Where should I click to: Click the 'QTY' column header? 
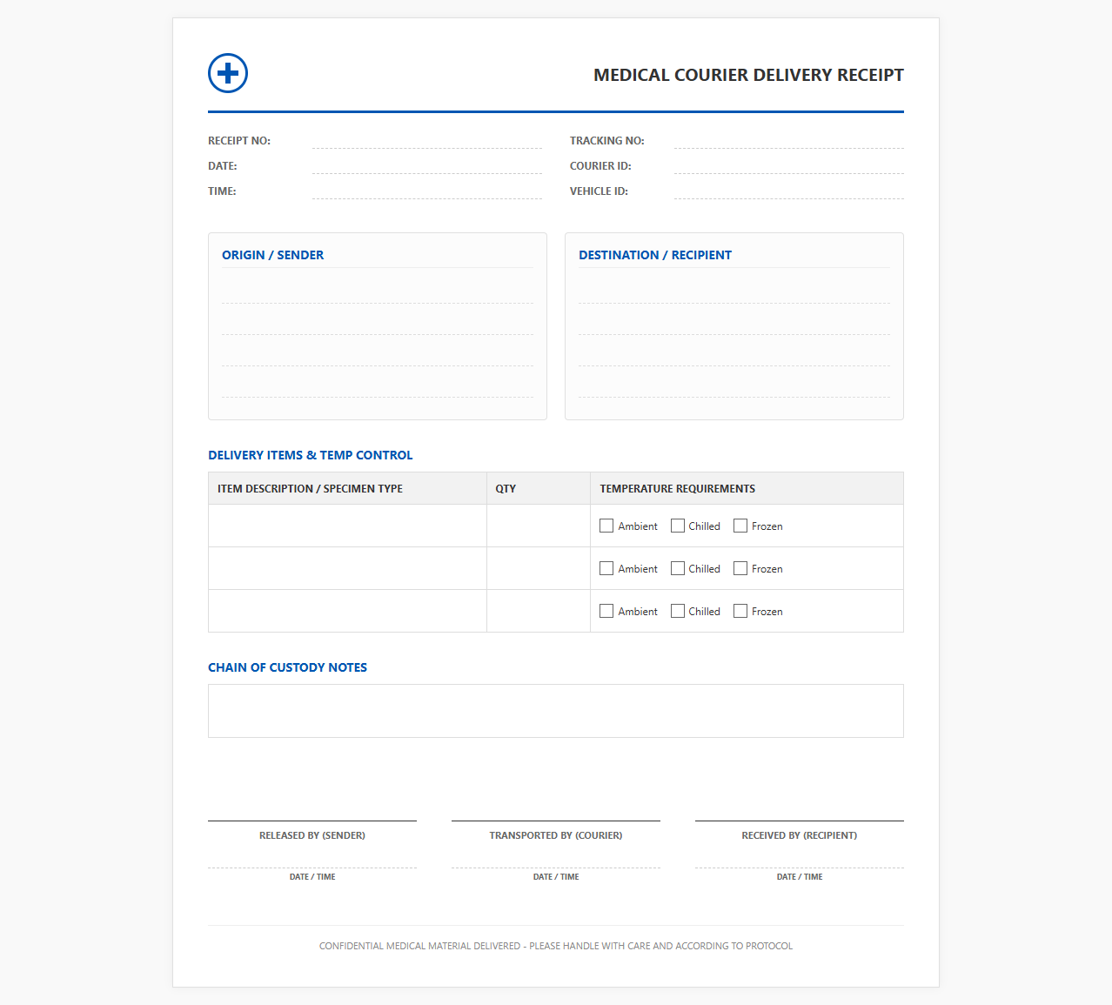pyautogui.click(x=506, y=489)
